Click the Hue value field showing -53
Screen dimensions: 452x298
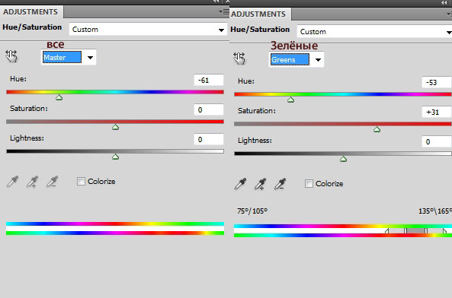tap(437, 82)
